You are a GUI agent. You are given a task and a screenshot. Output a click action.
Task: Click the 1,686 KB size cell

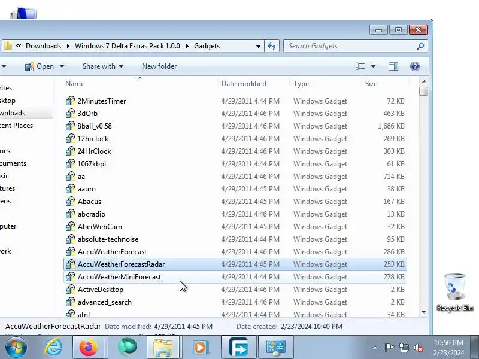[391, 126]
